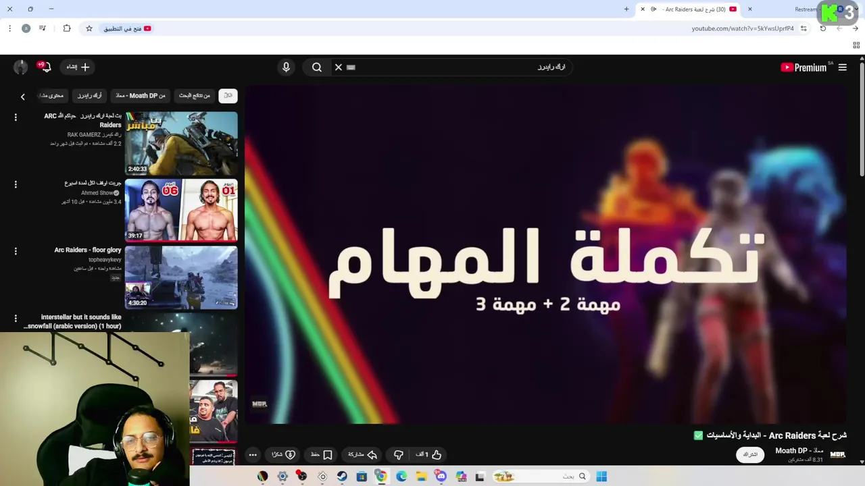Open the topheavykevy channel name
The image size is (865, 486).
coord(105,260)
